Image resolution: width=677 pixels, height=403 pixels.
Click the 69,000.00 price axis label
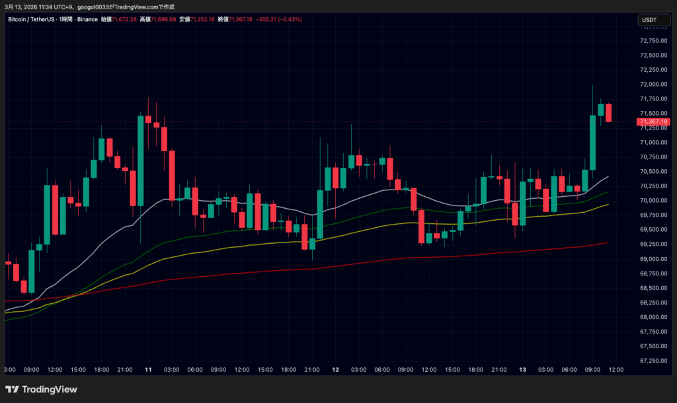click(653, 259)
